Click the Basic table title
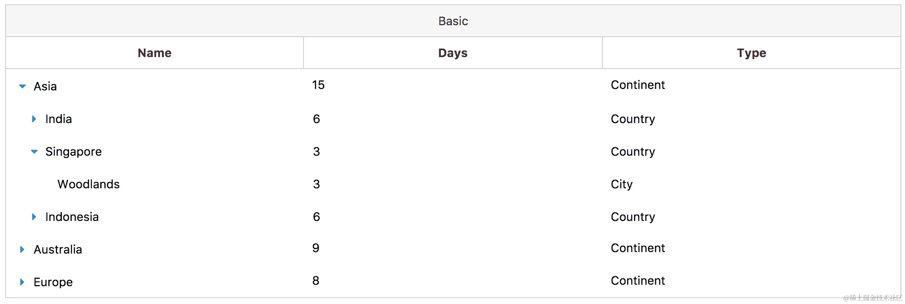905x304 pixels. tap(453, 21)
